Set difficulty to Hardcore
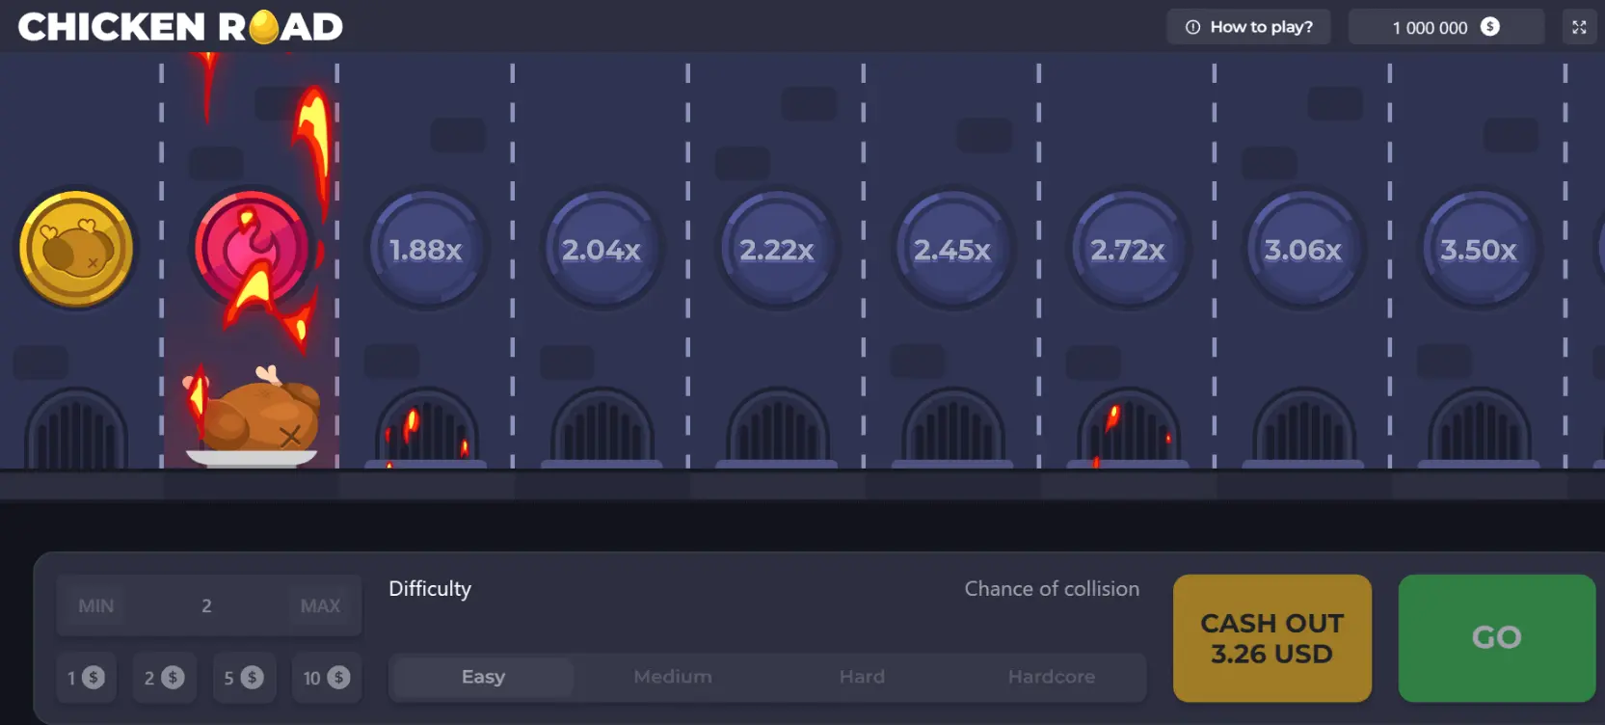 (x=1051, y=677)
